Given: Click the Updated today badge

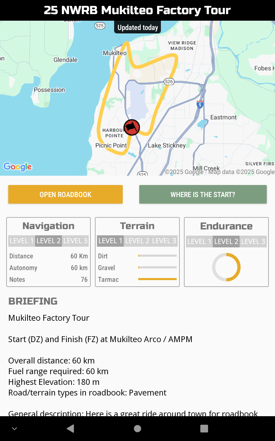Looking at the screenshot, I should [x=137, y=28].
